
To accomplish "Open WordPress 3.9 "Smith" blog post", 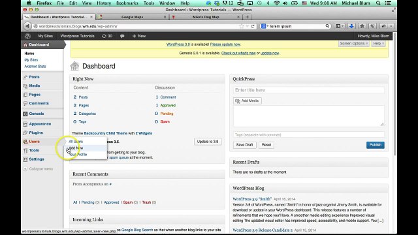I will point(252,199).
